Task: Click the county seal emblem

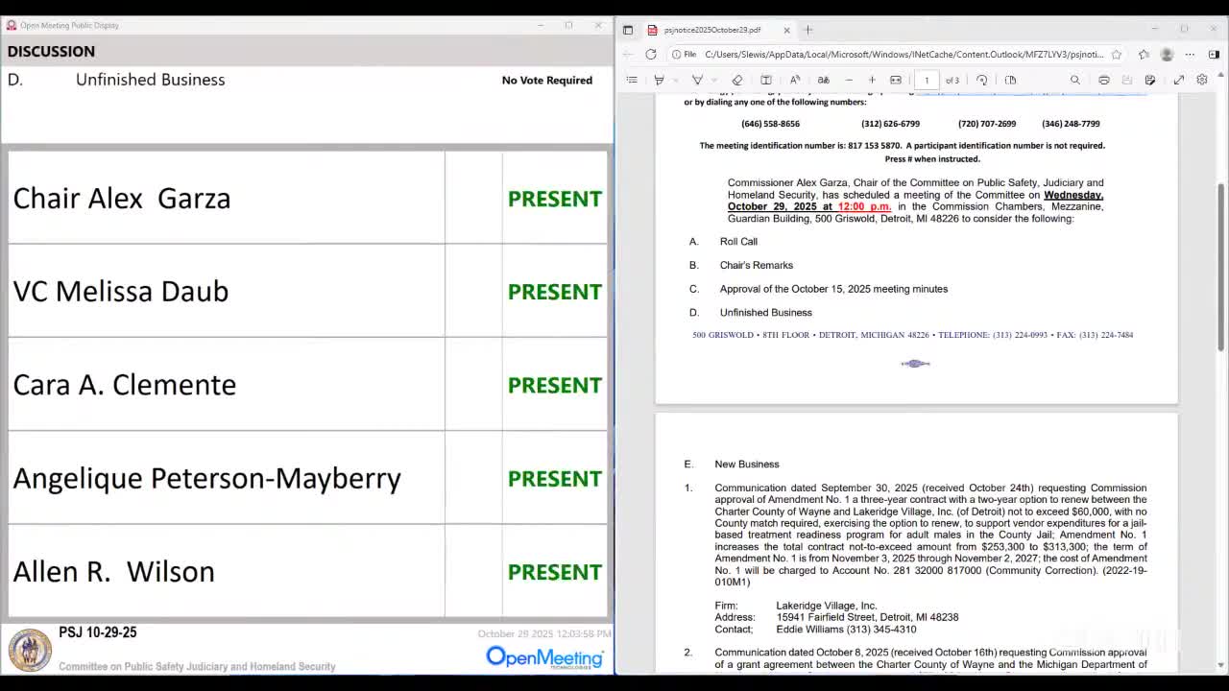Action: (30, 650)
